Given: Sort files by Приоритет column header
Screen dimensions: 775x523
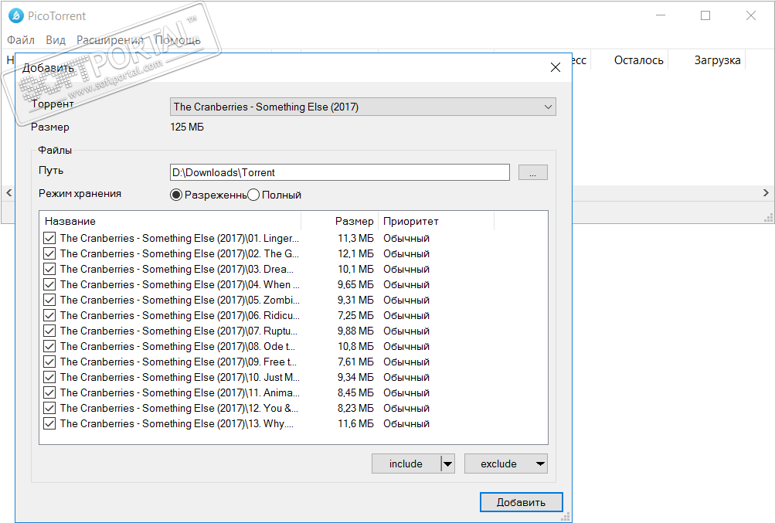Looking at the screenshot, I should coord(437,221).
